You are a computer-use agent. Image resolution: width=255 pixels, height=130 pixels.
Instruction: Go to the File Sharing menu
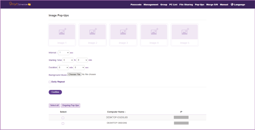(x=186, y=5)
